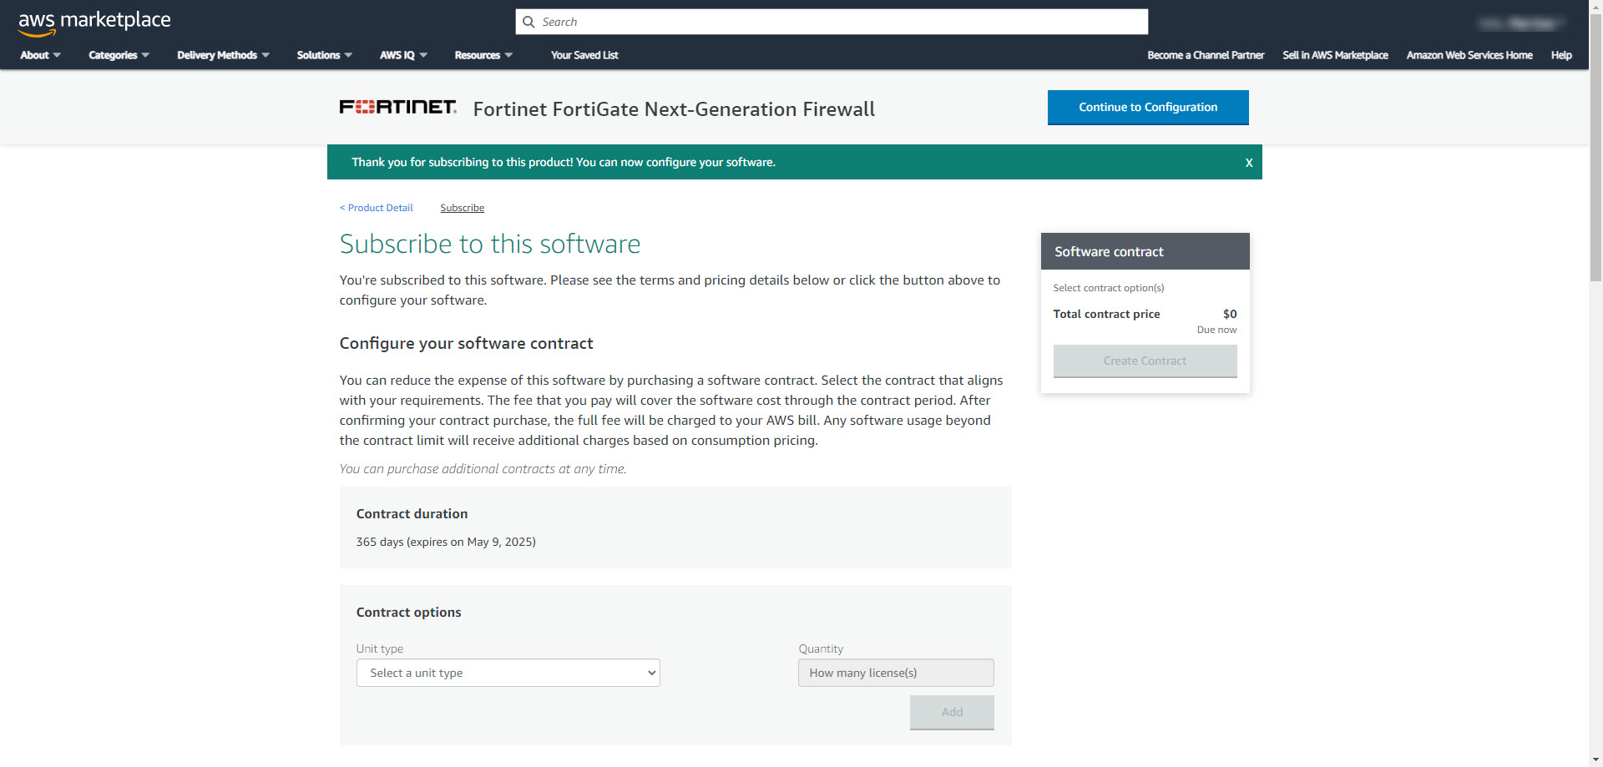This screenshot has width=1603, height=767.
Task: Click the search magnifier icon
Action: pyautogui.click(x=528, y=22)
